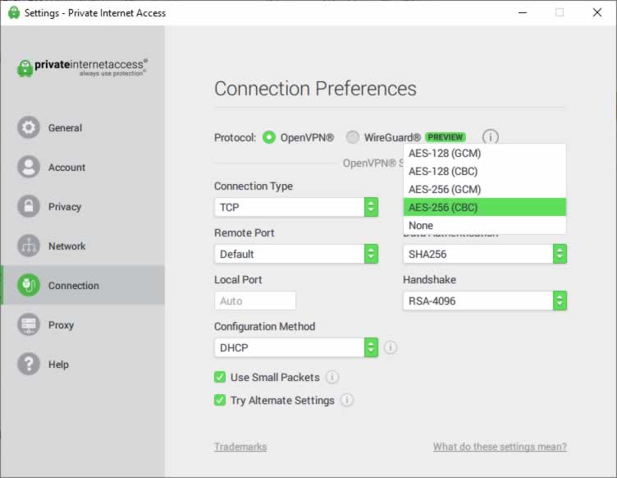Click info icon next to Use Small Packets

[x=332, y=377]
